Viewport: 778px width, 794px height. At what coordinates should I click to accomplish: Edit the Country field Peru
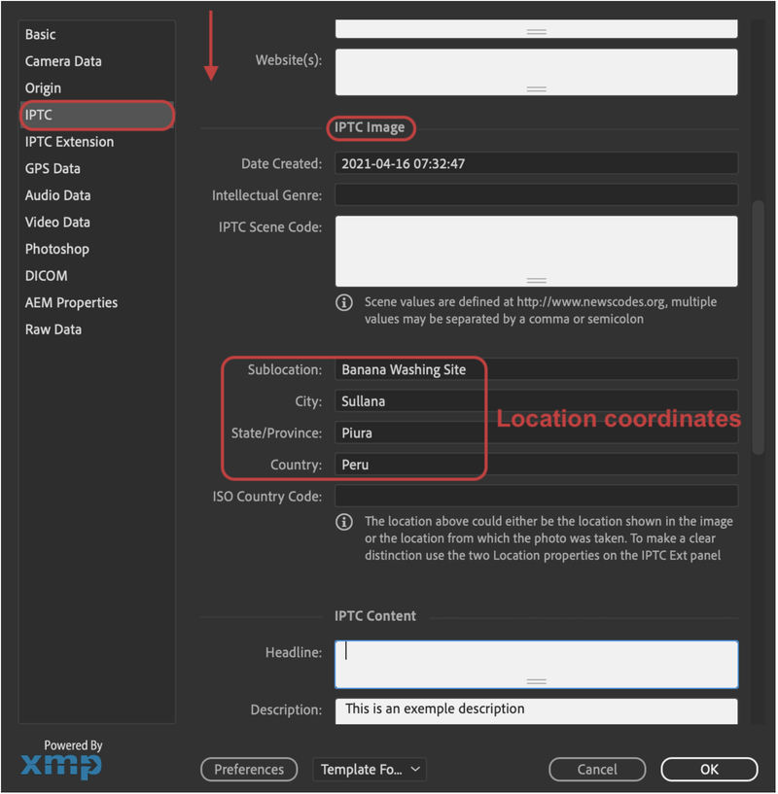pos(536,465)
